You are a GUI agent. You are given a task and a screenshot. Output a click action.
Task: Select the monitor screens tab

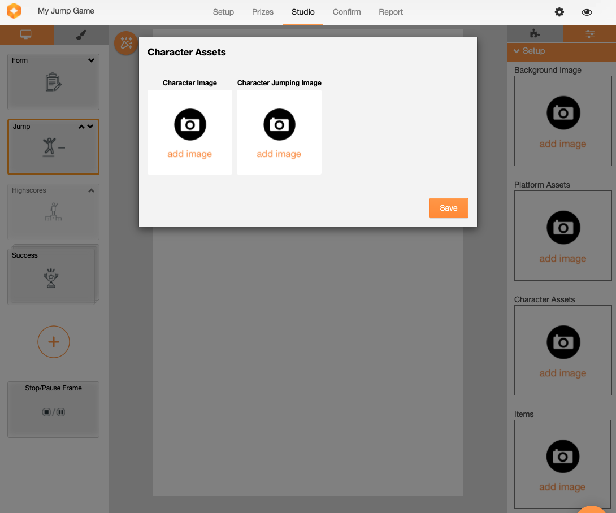point(26,35)
